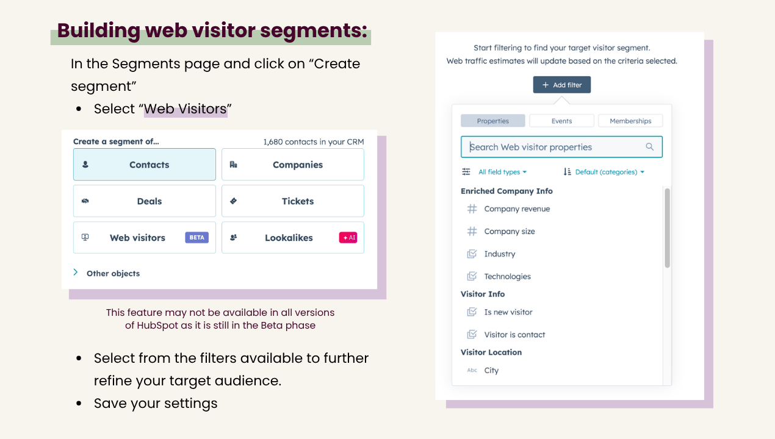
Task: Open the All field types dropdown
Action: [x=502, y=172]
